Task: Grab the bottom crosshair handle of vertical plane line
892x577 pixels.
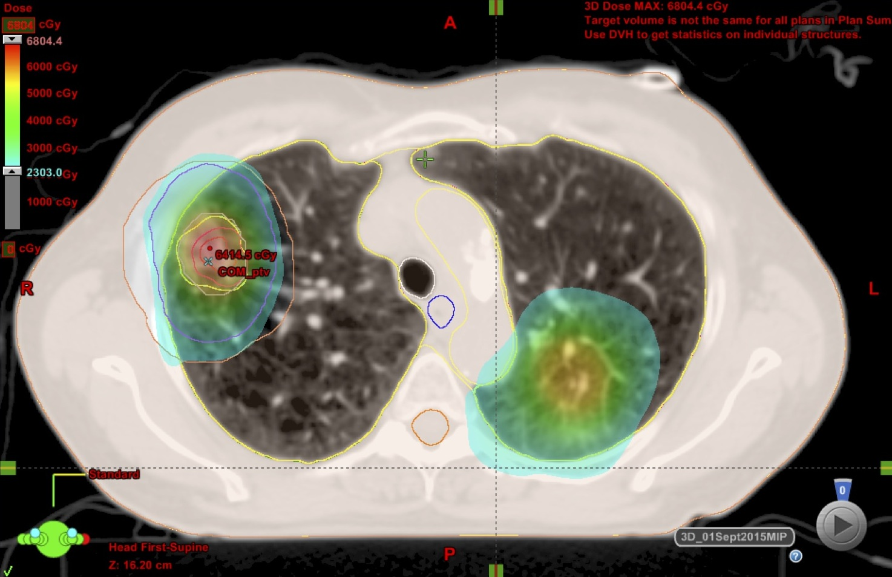Action: click(x=496, y=570)
